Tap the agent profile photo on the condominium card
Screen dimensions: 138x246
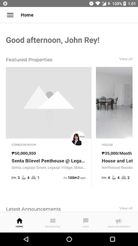pos(78,138)
